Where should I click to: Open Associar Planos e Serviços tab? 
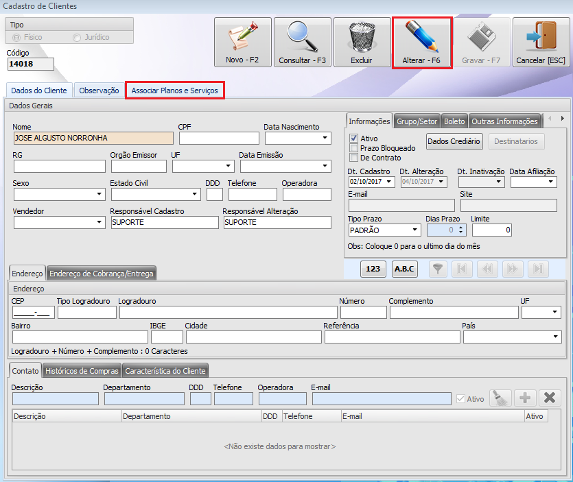(x=175, y=91)
